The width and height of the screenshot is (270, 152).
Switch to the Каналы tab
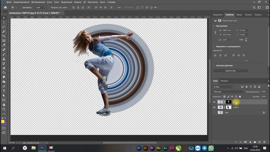tap(258, 15)
